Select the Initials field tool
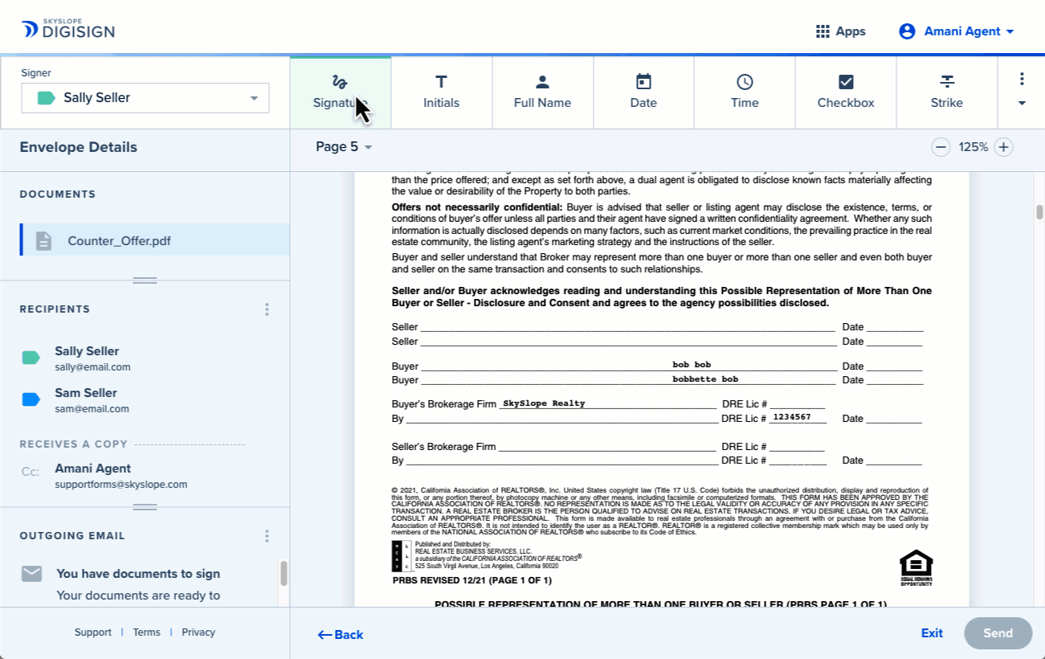The image size is (1045, 659). pyautogui.click(x=441, y=92)
